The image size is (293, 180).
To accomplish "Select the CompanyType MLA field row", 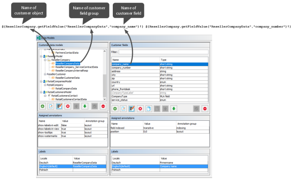I will point(160,96).
